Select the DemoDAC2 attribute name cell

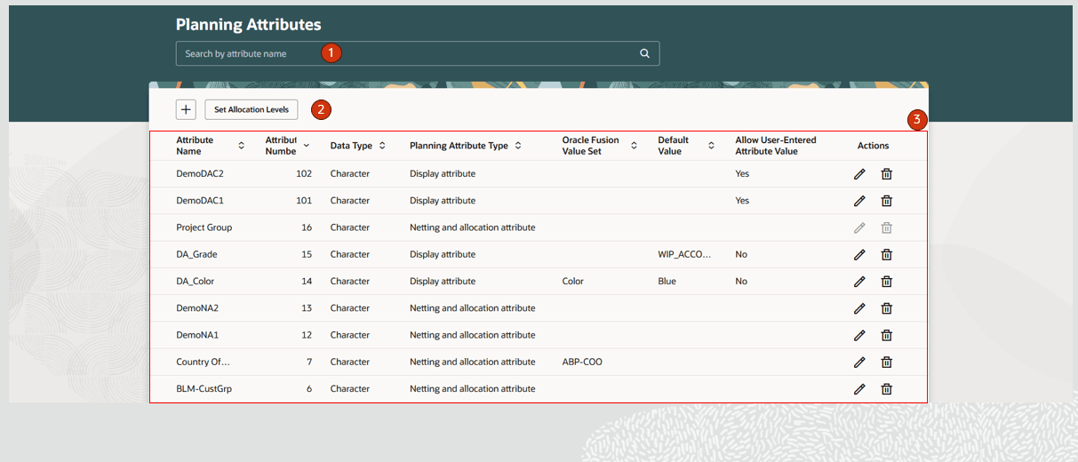tap(200, 174)
